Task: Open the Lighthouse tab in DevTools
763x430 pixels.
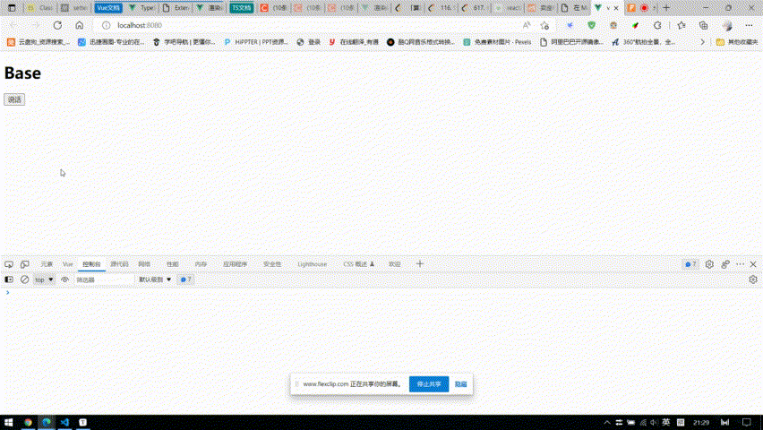Action: (x=313, y=264)
